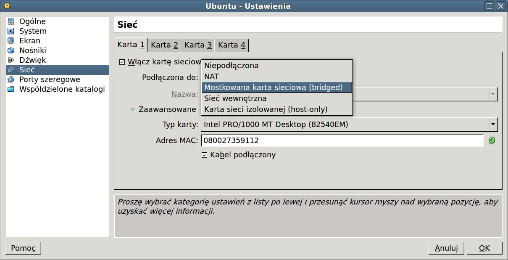The image size is (508, 260).
Task: Switch to the Karta 2 tab
Action: click(164, 45)
